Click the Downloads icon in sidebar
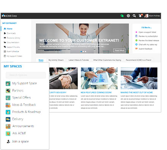Viewport: 167px width, 150px height. [5, 33]
